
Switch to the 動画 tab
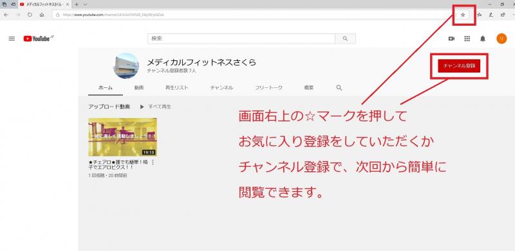138,88
